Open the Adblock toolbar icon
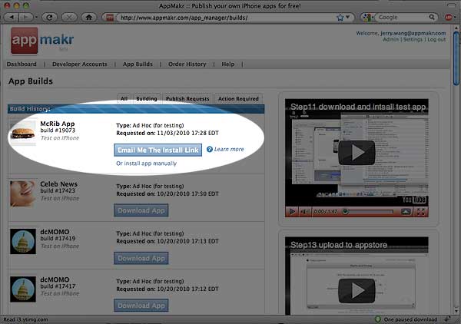This screenshot has height=324, width=461. click(x=448, y=18)
